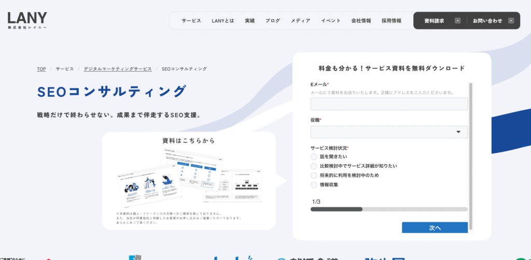The image size is (531, 260).
Task: Select the 話を聞きたい radio option
Action: pyautogui.click(x=314, y=156)
